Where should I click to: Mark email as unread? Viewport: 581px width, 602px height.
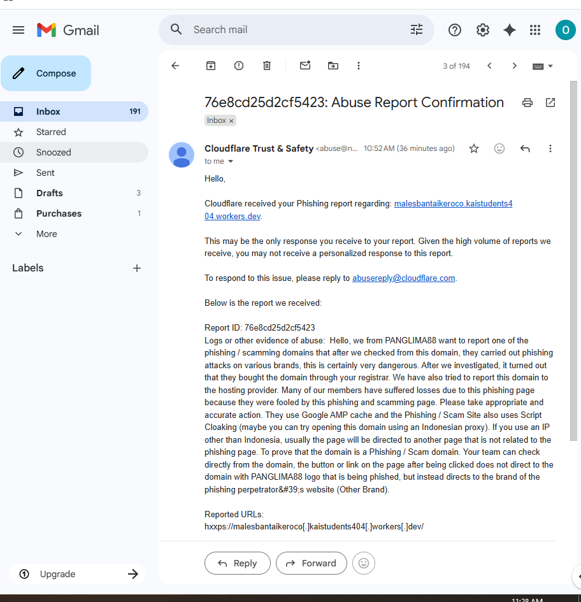tap(305, 65)
